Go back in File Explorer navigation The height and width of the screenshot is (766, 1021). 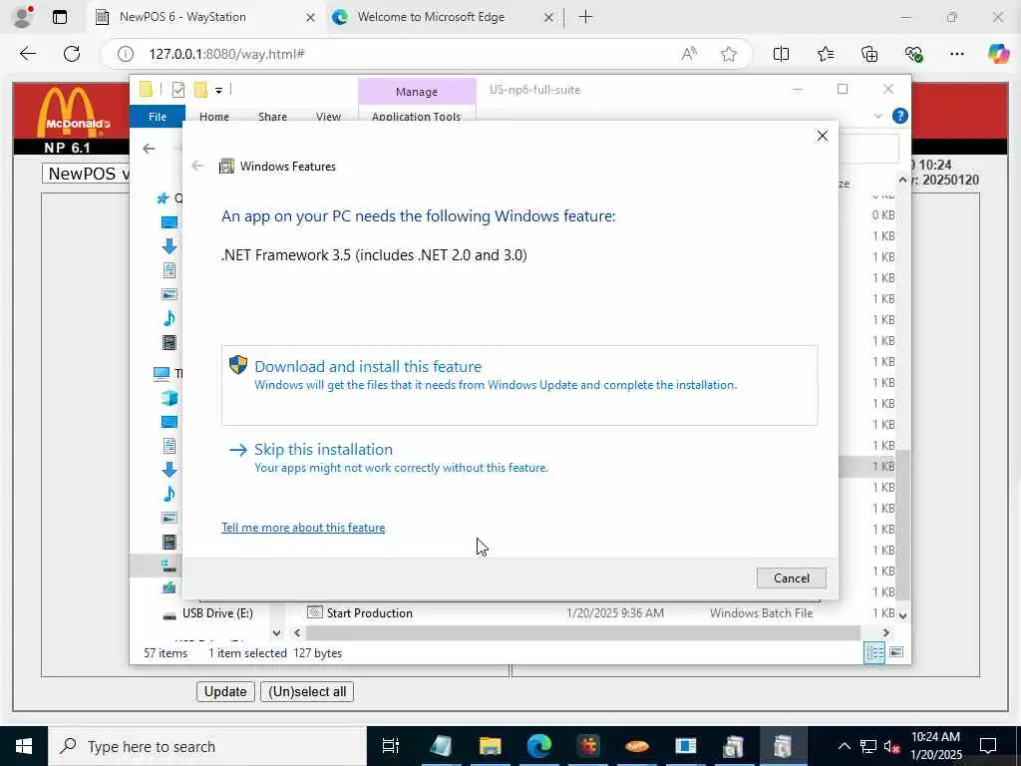149,149
